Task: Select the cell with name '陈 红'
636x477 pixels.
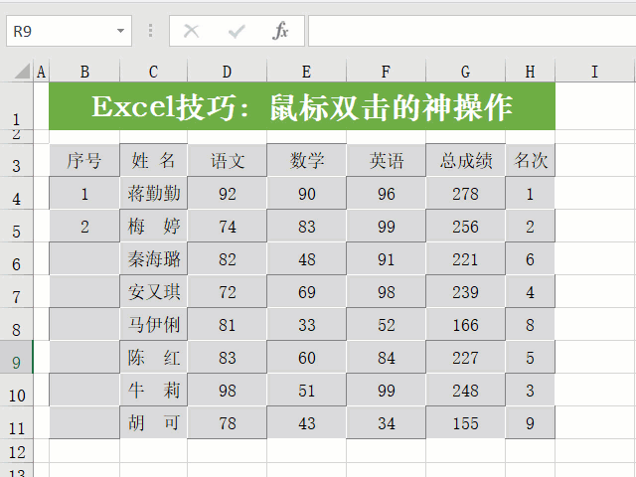Action: pyautogui.click(x=153, y=357)
